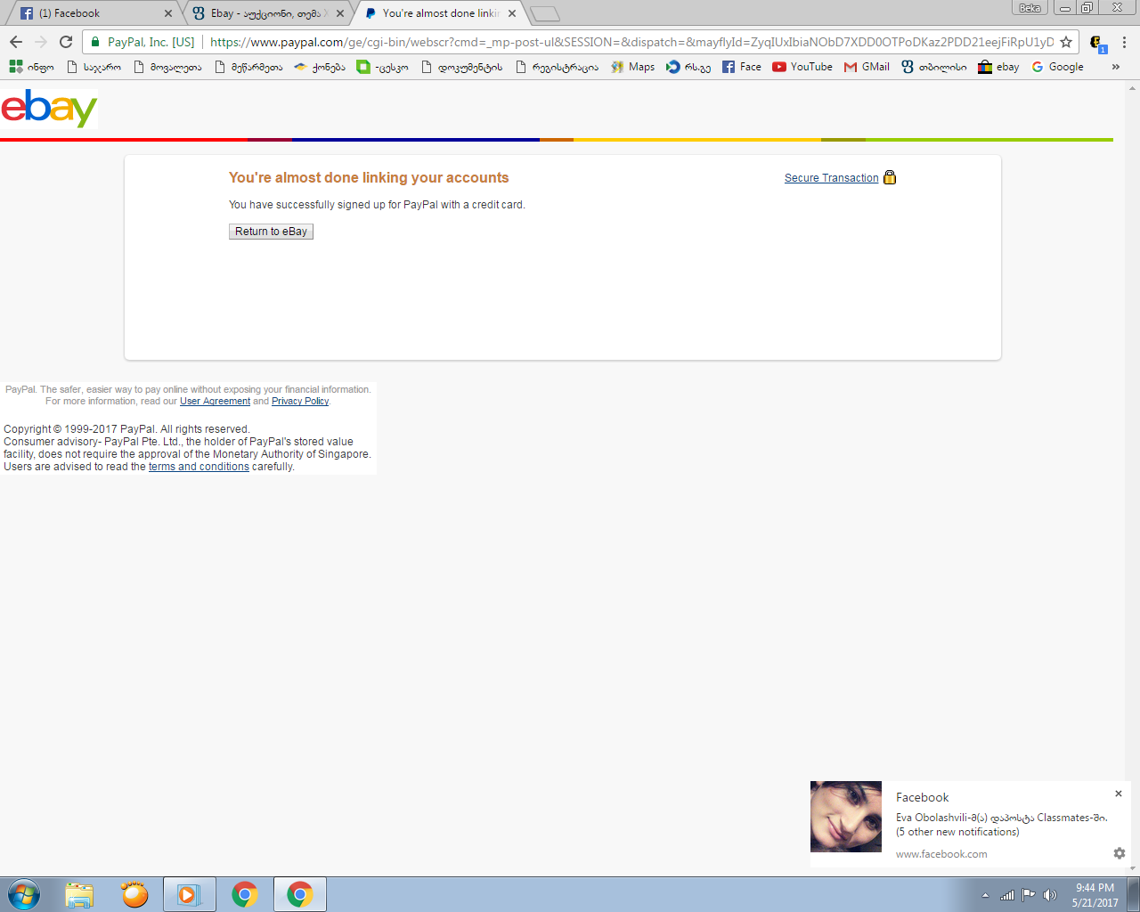Close the Ebay tab
Screen dimensions: 1140x912
(x=340, y=13)
